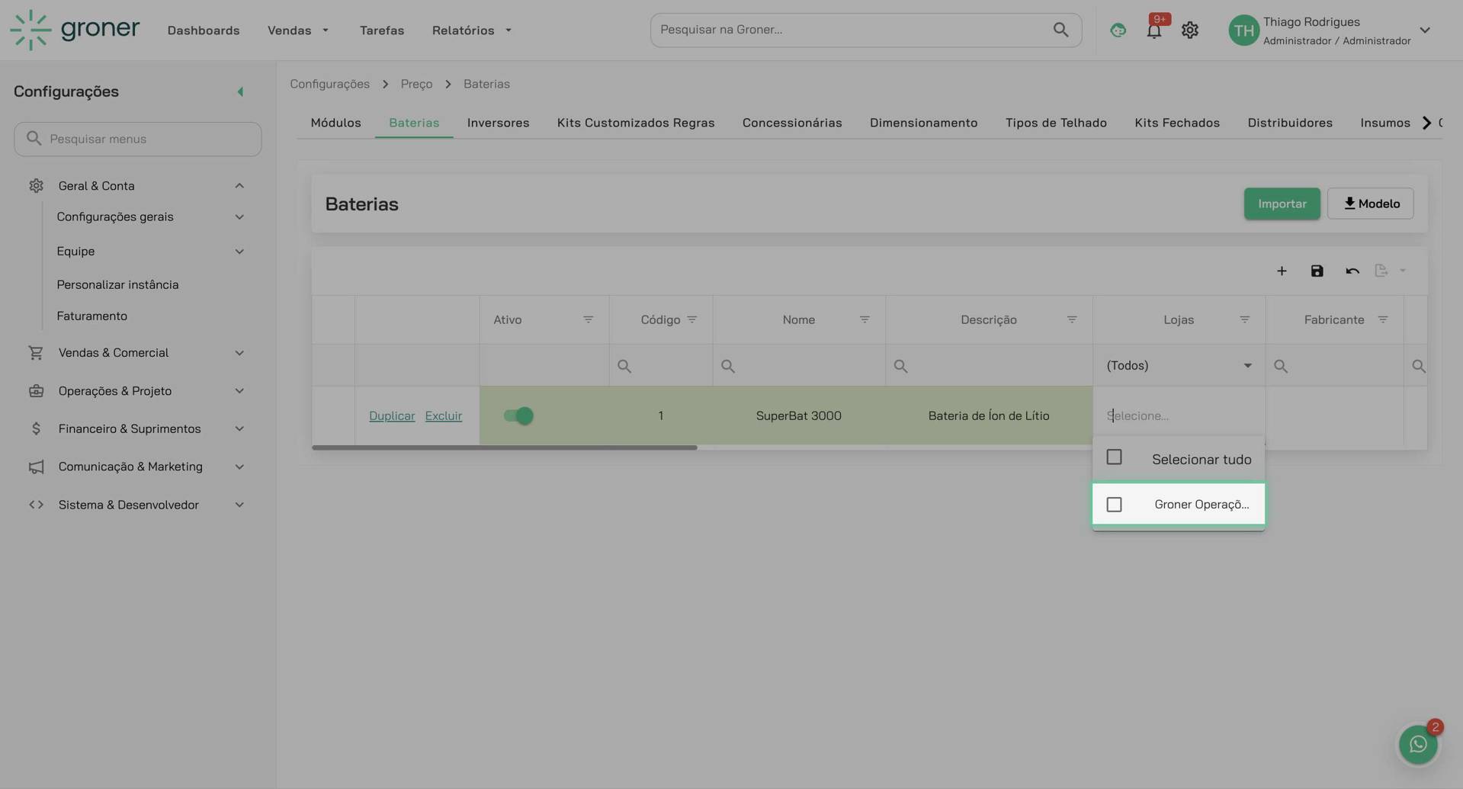
Task: Click the Pesquisar na Groner search field
Action: [854, 30]
